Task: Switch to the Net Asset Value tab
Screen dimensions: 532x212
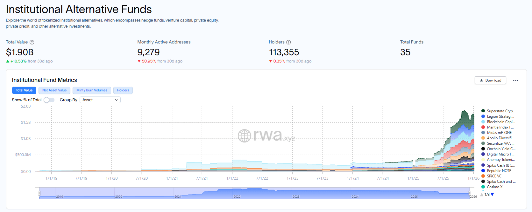Action: pyautogui.click(x=54, y=90)
